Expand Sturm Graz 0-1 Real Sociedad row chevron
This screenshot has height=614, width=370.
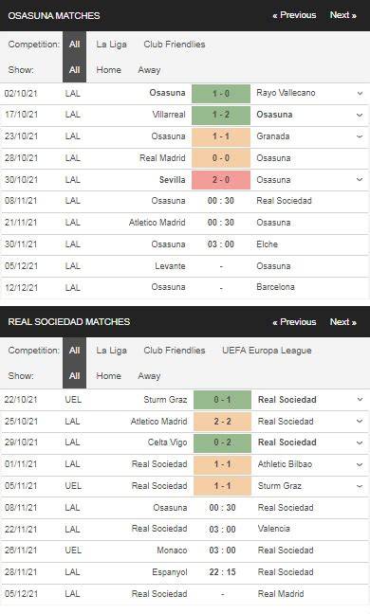(x=360, y=400)
